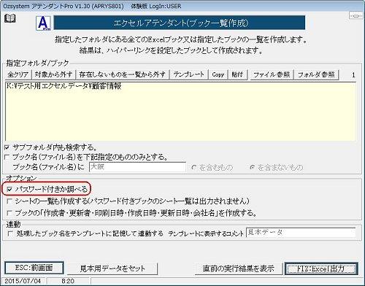Open the テンプレート button

click(x=189, y=74)
